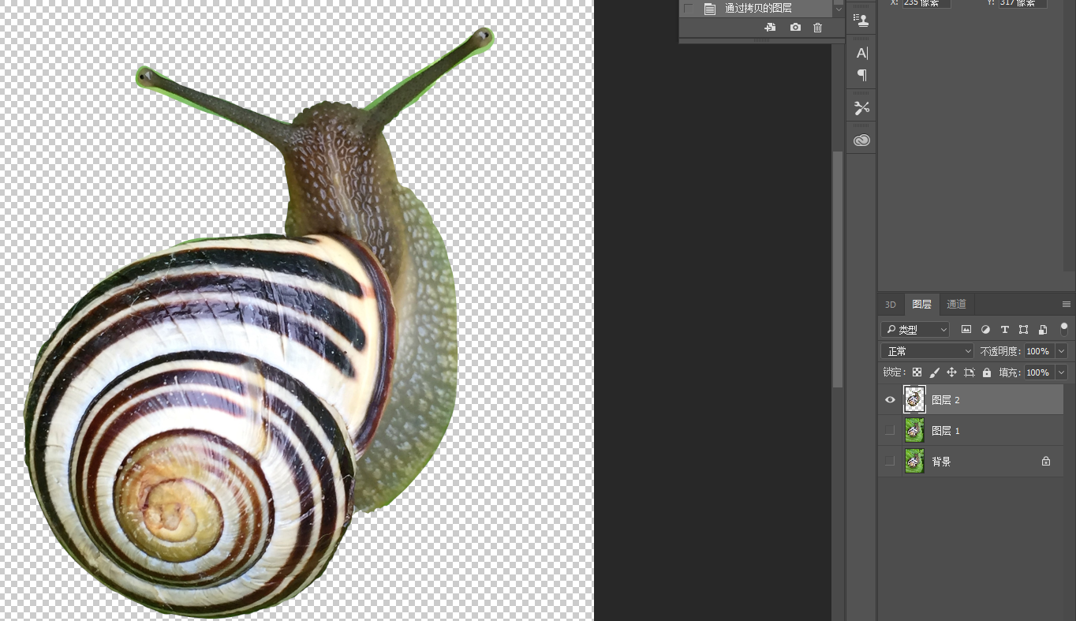Delete current history state trash icon

click(817, 28)
